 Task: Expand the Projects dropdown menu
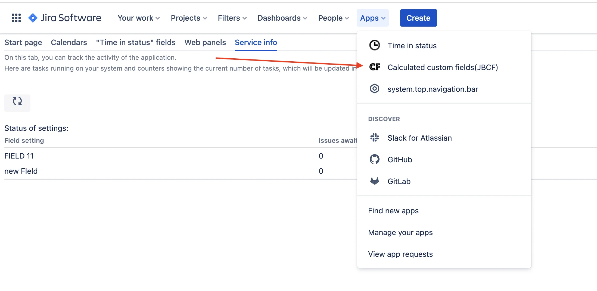(x=189, y=18)
